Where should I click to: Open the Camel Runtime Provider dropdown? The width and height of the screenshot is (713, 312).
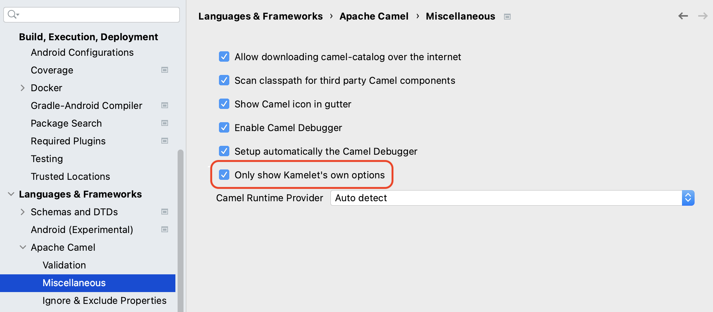688,198
